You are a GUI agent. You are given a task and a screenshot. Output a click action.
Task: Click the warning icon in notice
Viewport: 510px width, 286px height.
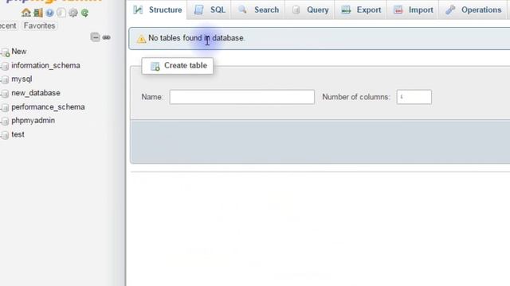(x=141, y=39)
